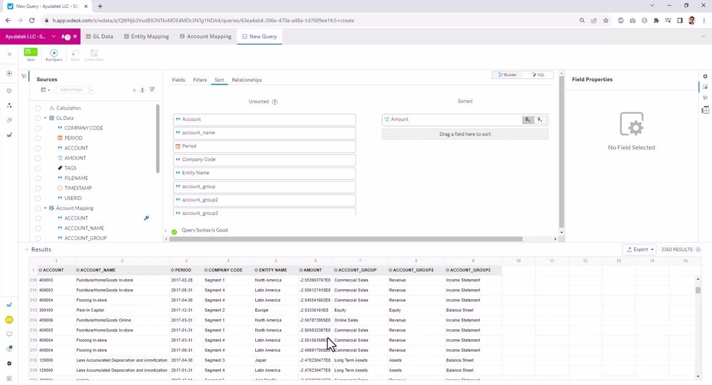The image size is (712, 385).
Task: Open the Add to Fields arrow dropdown
Action: coord(91,90)
